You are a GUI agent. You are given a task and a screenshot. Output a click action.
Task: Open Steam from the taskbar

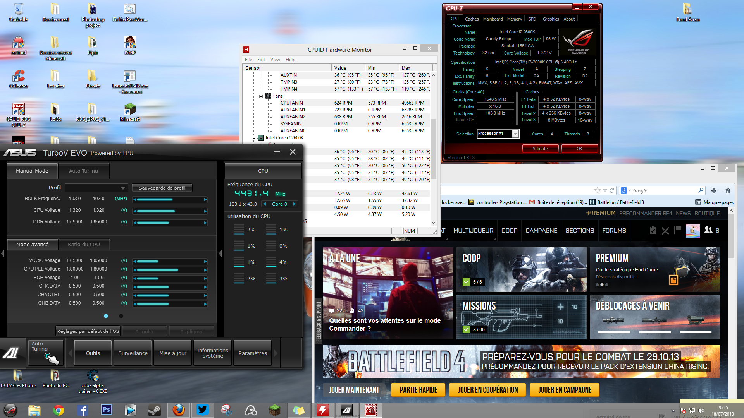(155, 410)
